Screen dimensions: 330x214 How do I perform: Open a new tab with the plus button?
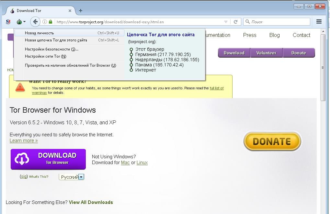80,10
